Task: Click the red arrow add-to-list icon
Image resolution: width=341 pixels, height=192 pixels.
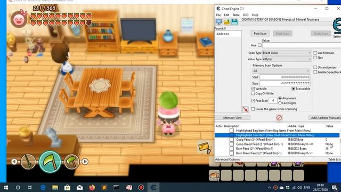Action: pos(245,109)
